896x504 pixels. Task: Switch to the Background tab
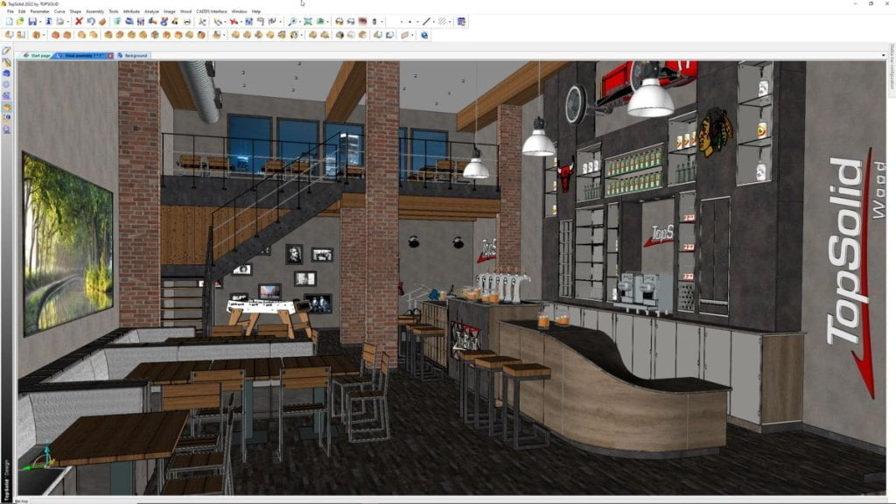pyautogui.click(x=137, y=54)
